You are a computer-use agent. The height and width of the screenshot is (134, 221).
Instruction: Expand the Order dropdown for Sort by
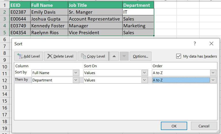[x=213, y=73]
